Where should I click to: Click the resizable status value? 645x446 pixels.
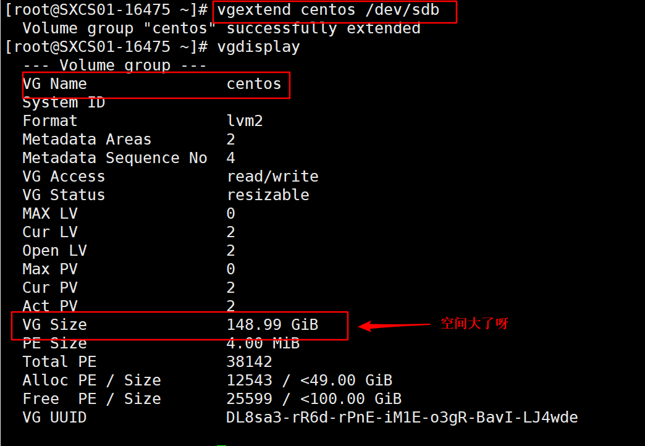[268, 195]
